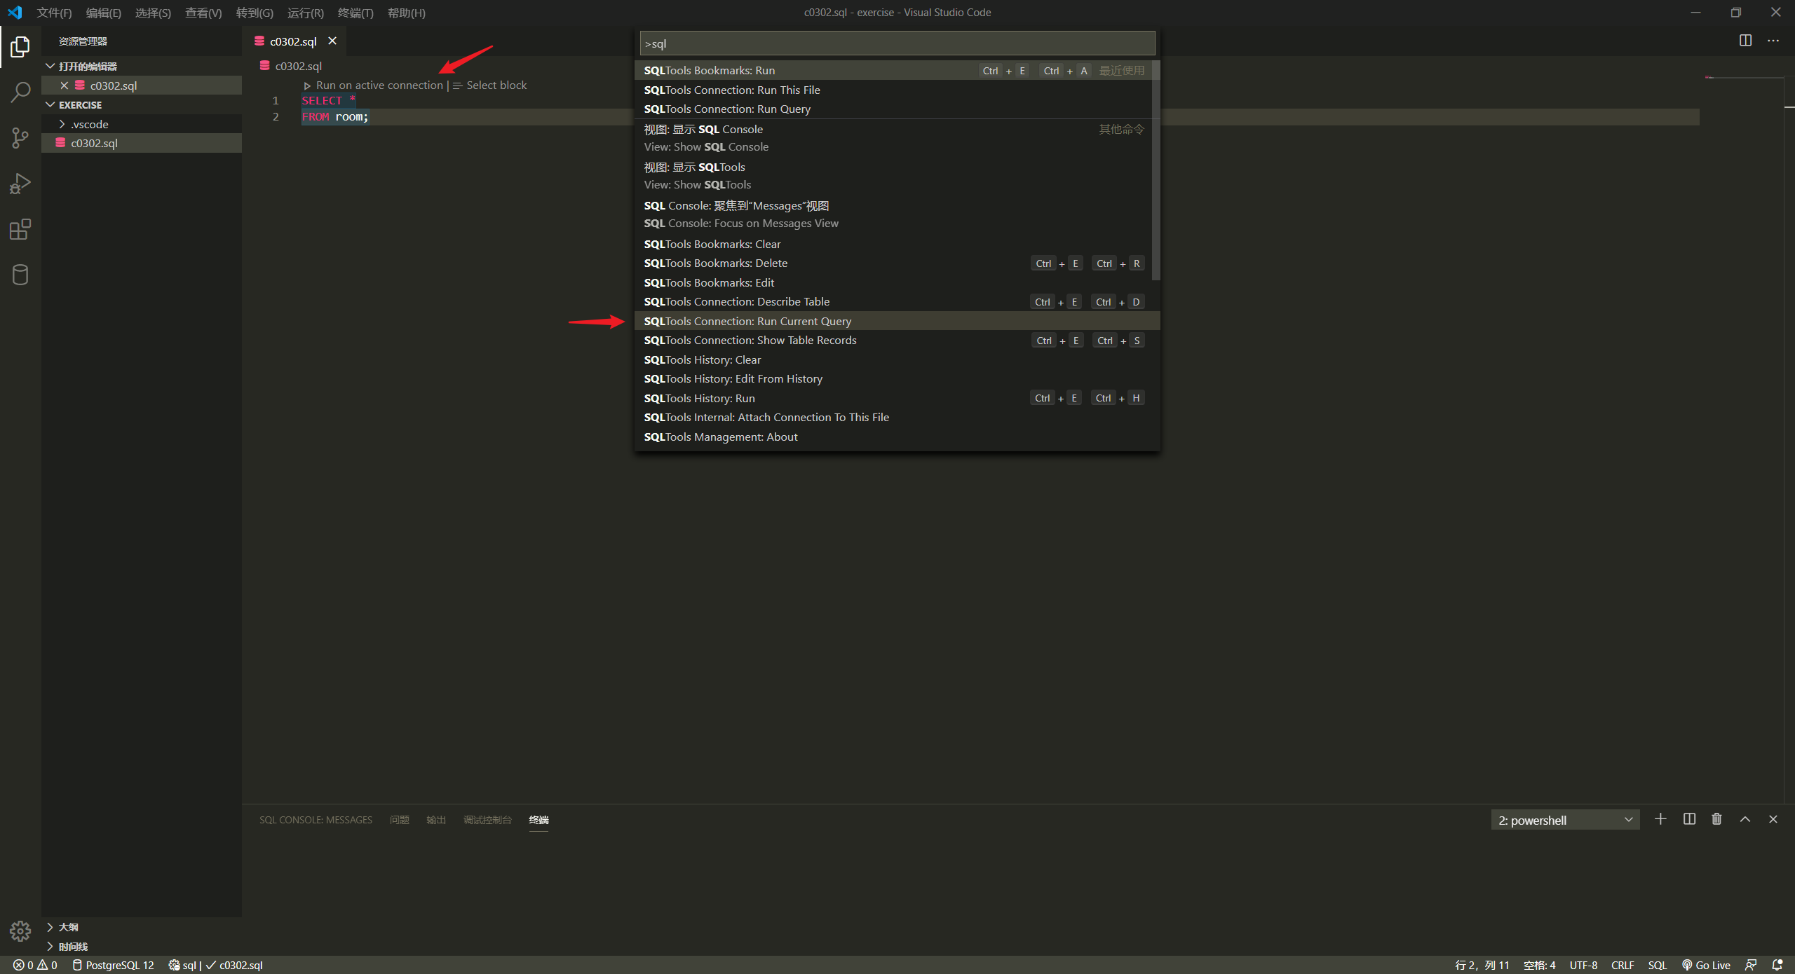Click the sql | c0302.sql status item
This screenshot has height=974, width=1795.
coord(216,965)
